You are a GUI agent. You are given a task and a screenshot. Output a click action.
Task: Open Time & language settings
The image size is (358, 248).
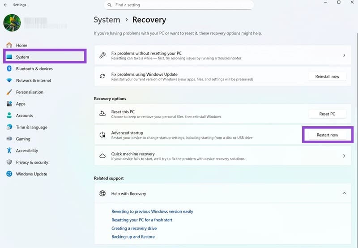point(30,127)
